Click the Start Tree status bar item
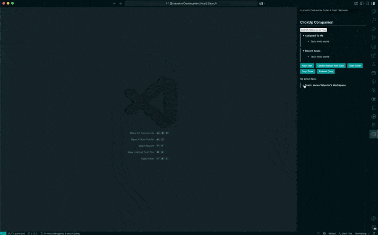The width and height of the screenshot is (378, 235). pos(345,233)
